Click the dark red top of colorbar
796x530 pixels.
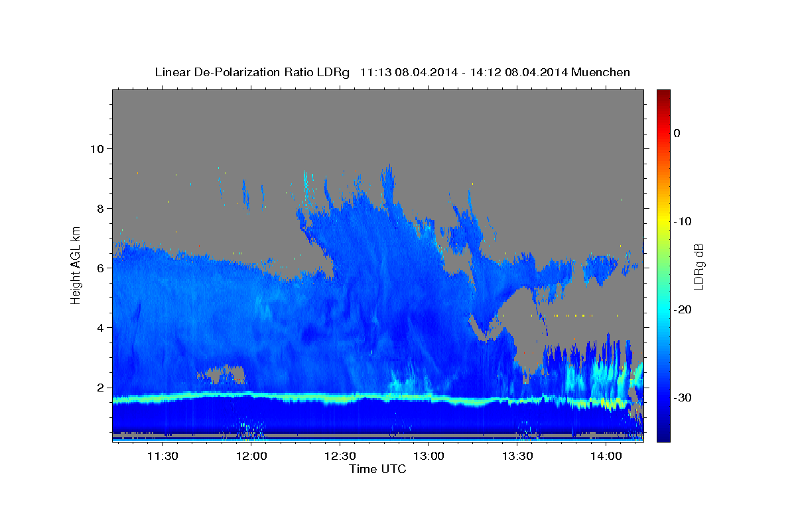(x=663, y=95)
